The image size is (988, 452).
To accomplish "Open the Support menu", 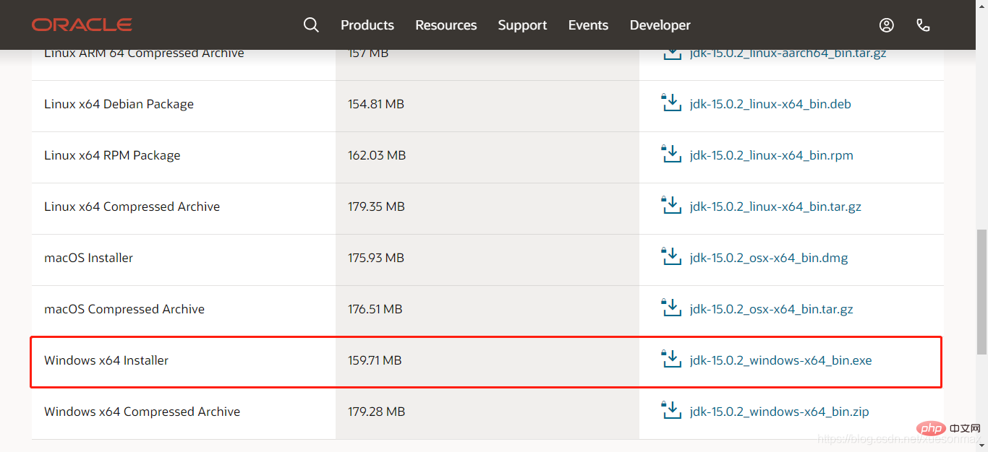I will coord(522,25).
